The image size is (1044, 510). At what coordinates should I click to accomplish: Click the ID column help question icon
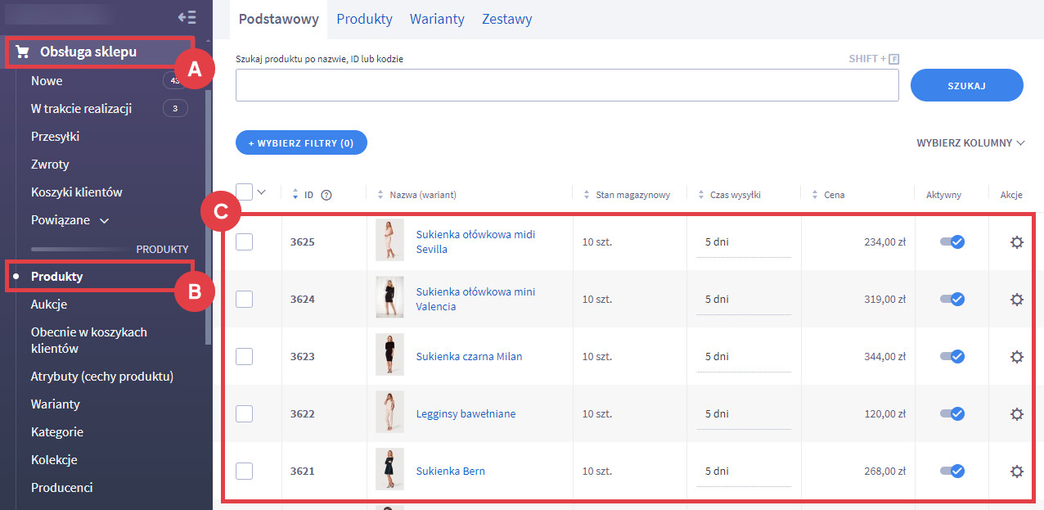click(326, 195)
